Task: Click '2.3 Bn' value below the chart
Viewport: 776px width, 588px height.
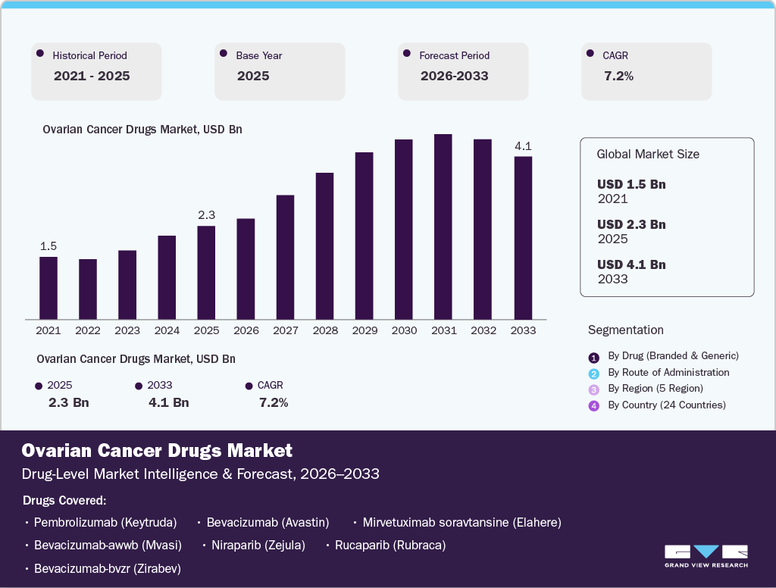Action: (69, 402)
